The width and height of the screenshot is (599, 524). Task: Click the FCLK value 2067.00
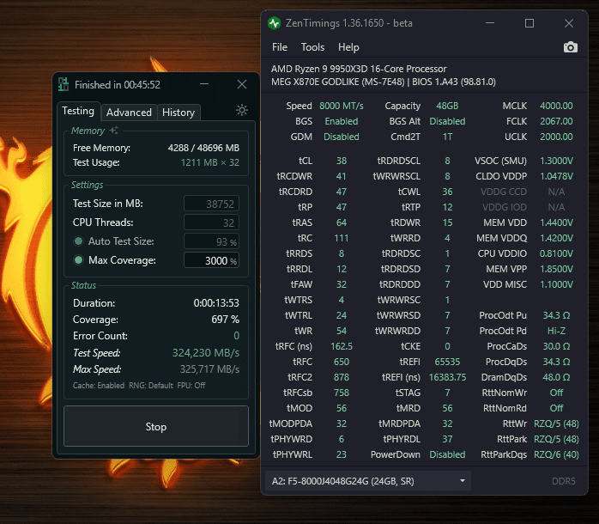click(x=556, y=121)
